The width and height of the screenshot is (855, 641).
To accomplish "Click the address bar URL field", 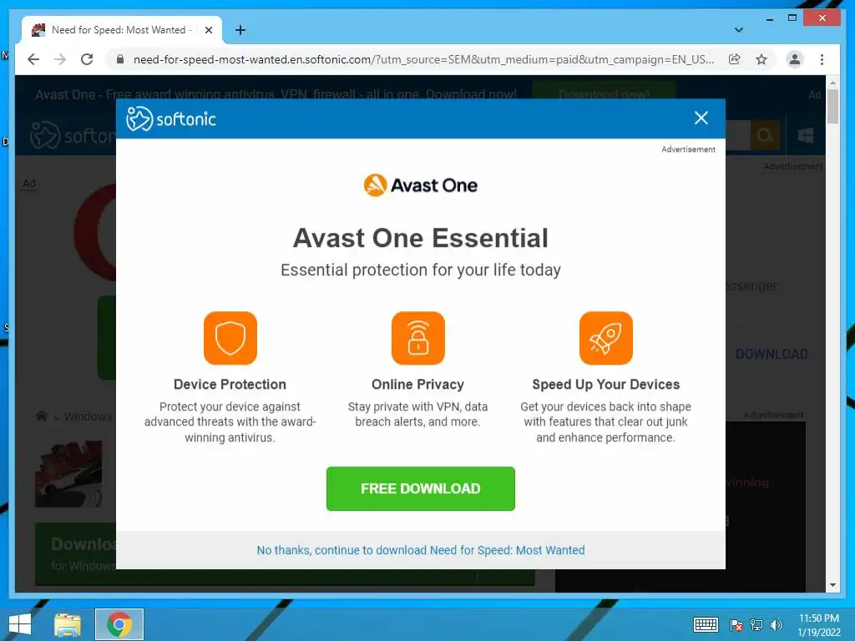I will coord(423,59).
